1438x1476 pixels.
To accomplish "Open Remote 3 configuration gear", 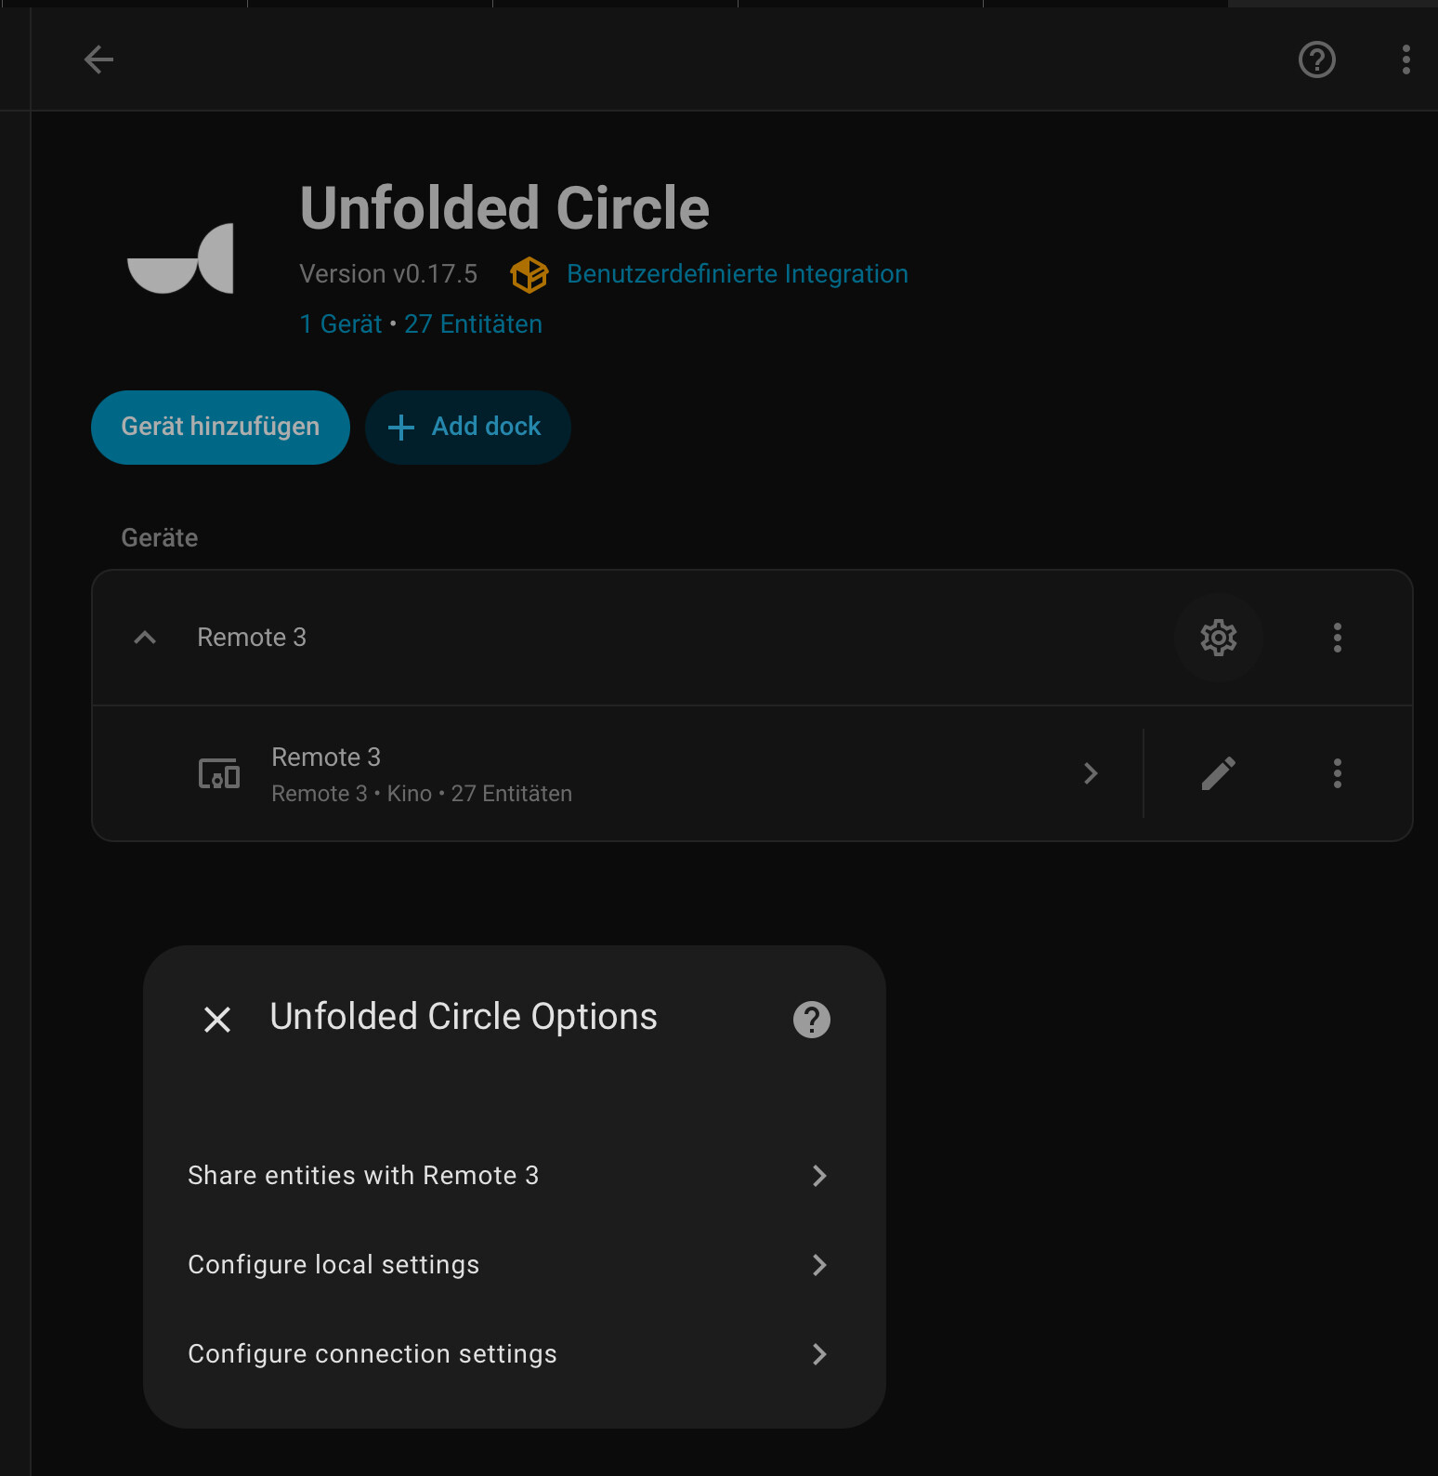I will 1218,638.
